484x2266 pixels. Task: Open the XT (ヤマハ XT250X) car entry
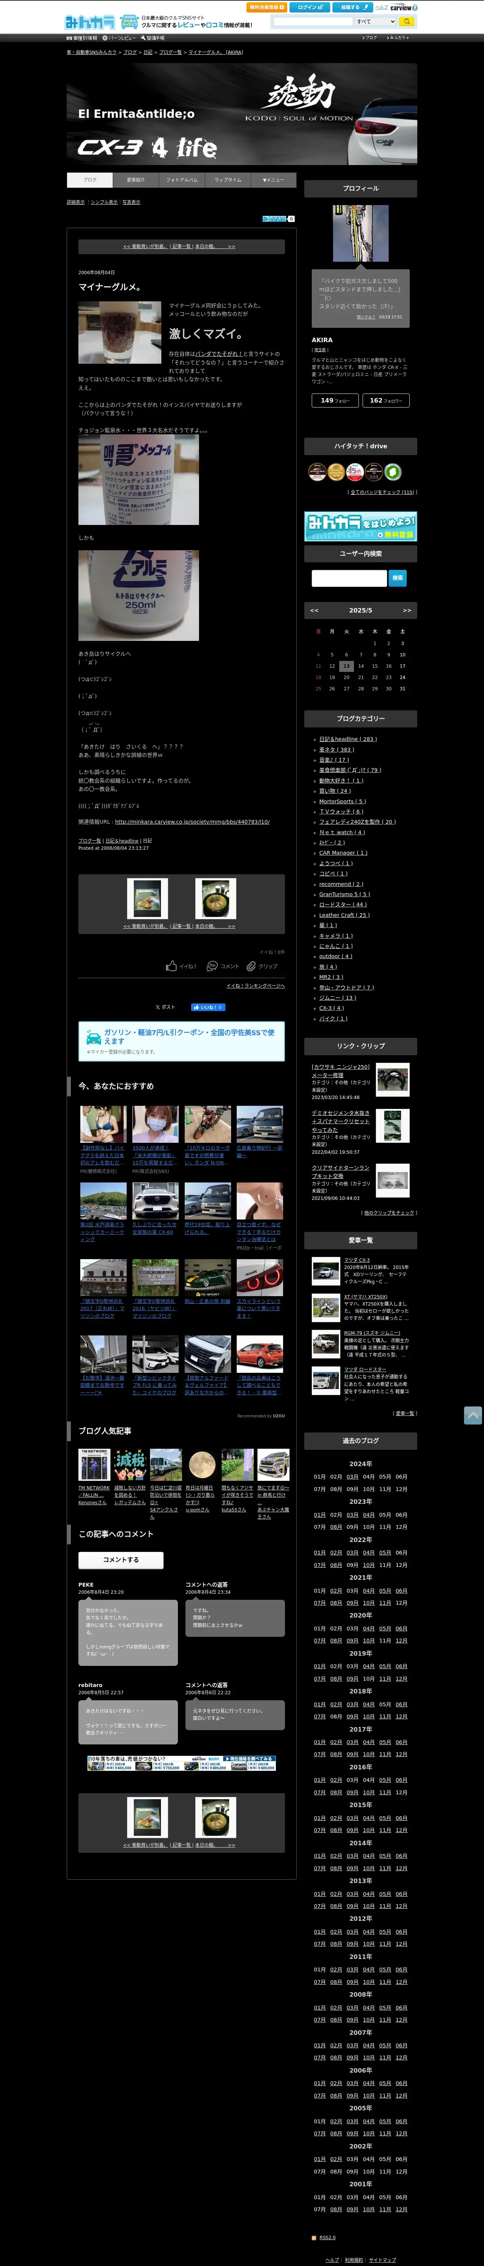coord(365,1296)
